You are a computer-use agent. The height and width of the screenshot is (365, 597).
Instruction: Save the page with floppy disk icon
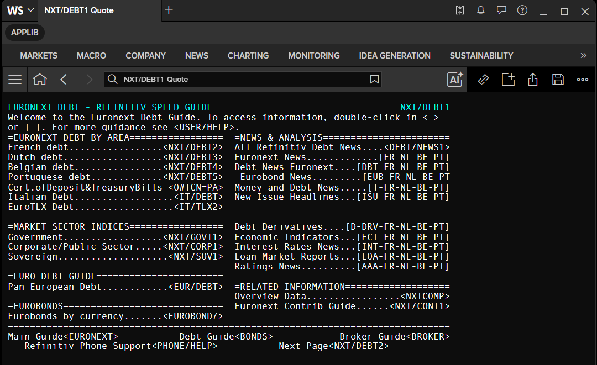558,80
